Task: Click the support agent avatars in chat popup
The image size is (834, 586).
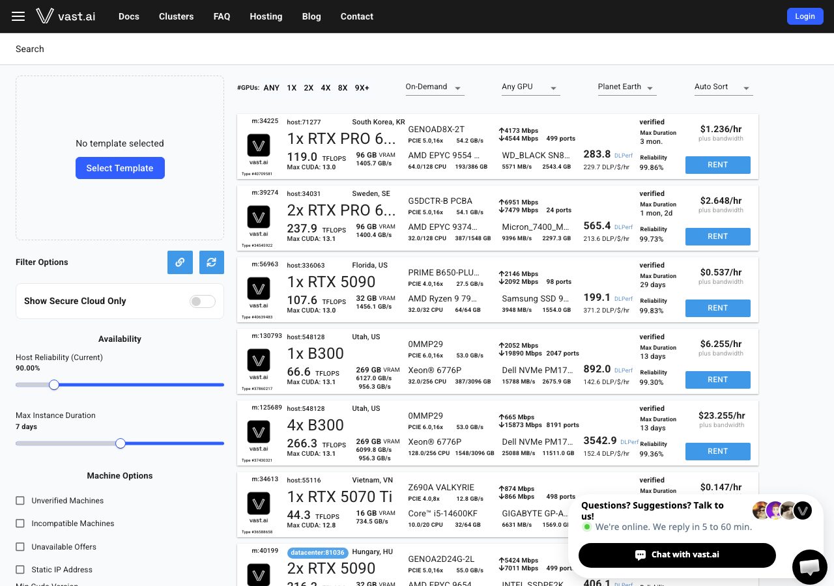Action: point(782,510)
